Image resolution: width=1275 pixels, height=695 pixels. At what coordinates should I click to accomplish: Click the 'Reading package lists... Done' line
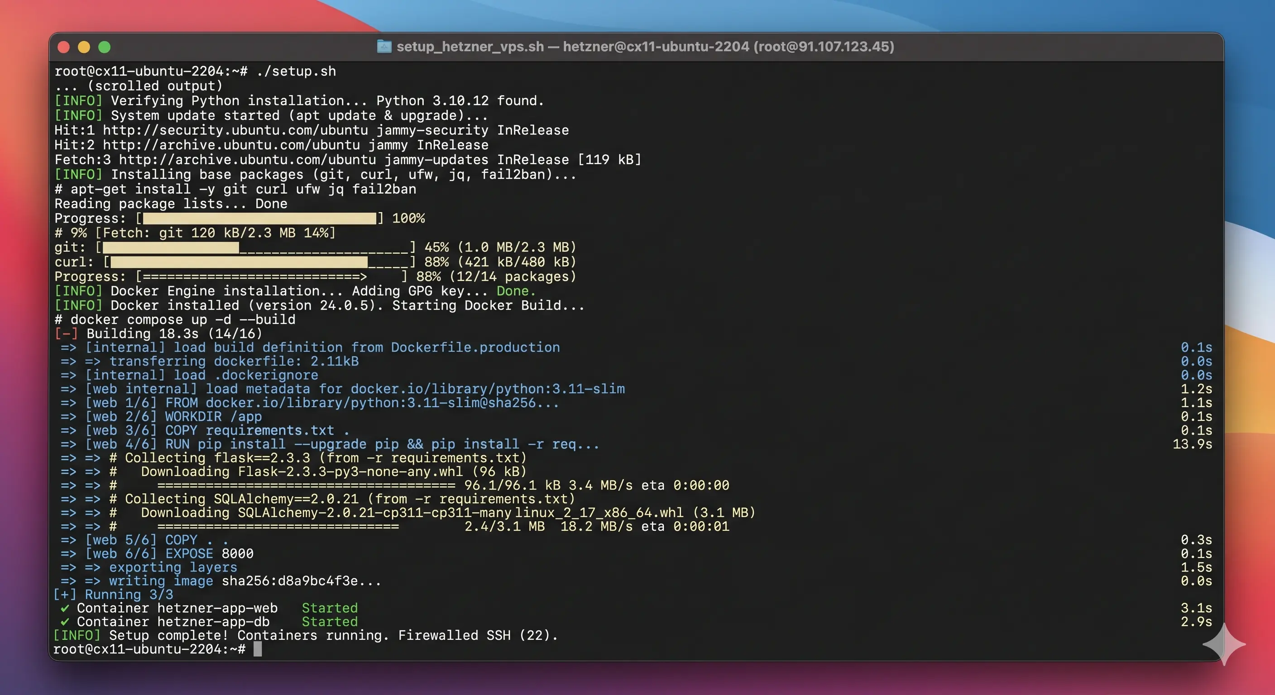pos(171,204)
